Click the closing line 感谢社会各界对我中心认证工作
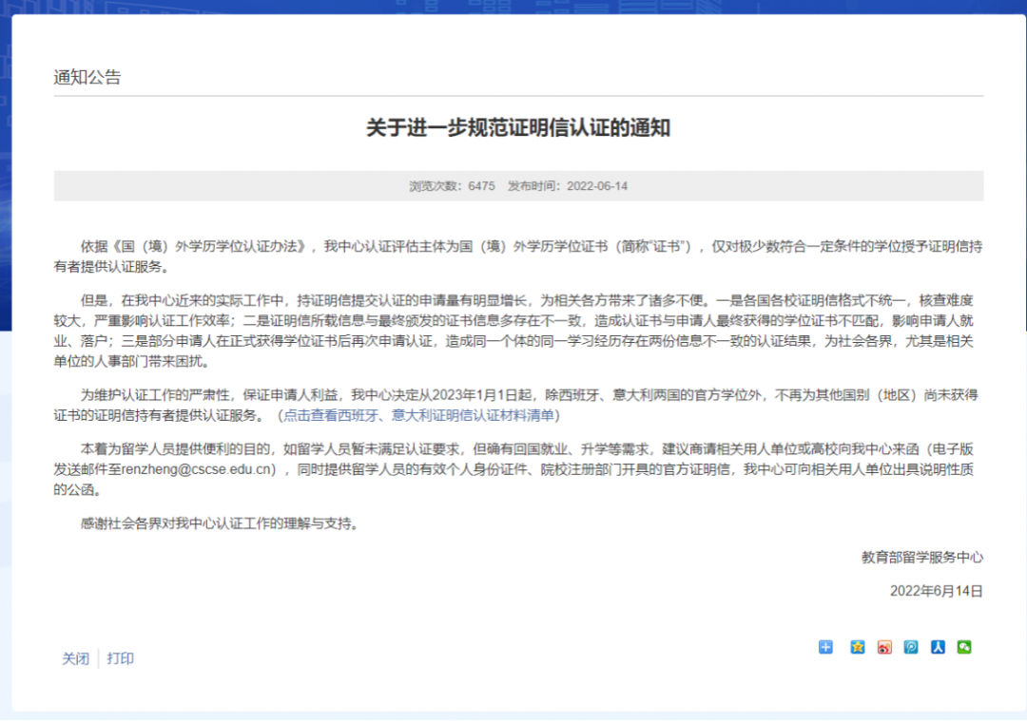Image resolution: width=1027 pixels, height=721 pixels. pos(219,523)
